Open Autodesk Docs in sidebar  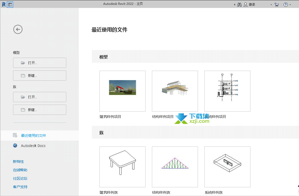click(40, 146)
